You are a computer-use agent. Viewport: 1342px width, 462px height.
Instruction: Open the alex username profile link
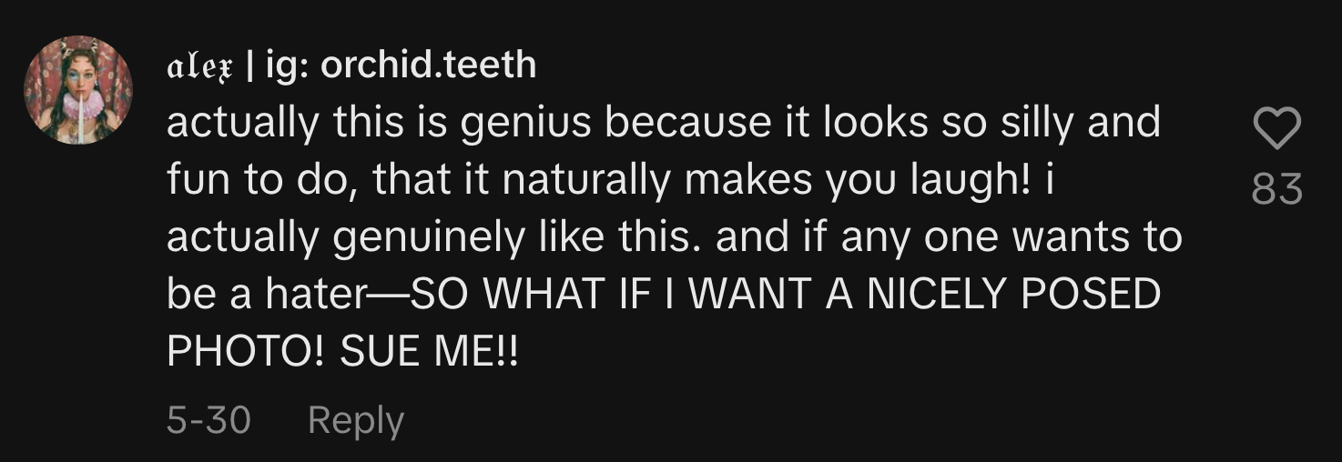point(200,65)
